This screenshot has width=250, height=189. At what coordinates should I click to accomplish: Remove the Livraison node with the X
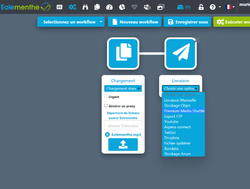(x=197, y=40)
